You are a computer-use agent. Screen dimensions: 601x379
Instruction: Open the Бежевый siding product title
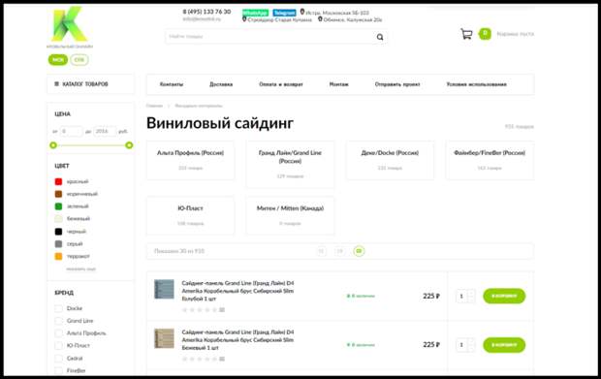tap(237, 340)
